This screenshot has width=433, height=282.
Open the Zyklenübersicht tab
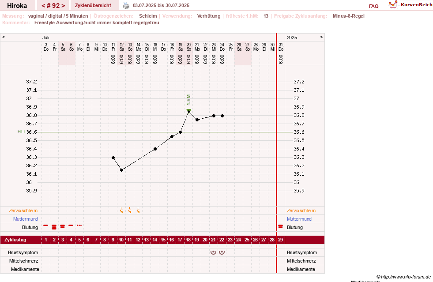[93, 6]
